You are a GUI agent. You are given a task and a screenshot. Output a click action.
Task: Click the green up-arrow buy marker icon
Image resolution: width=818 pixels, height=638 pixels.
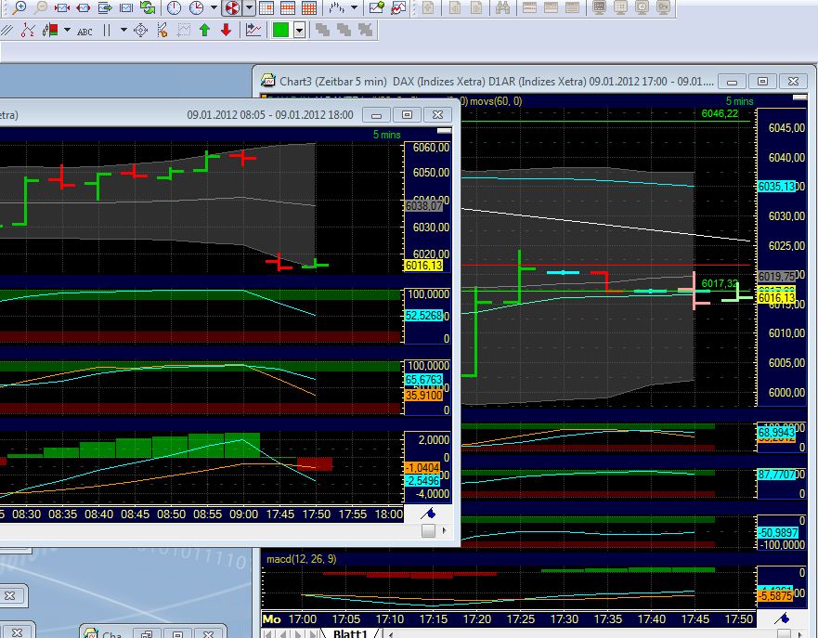click(x=204, y=31)
